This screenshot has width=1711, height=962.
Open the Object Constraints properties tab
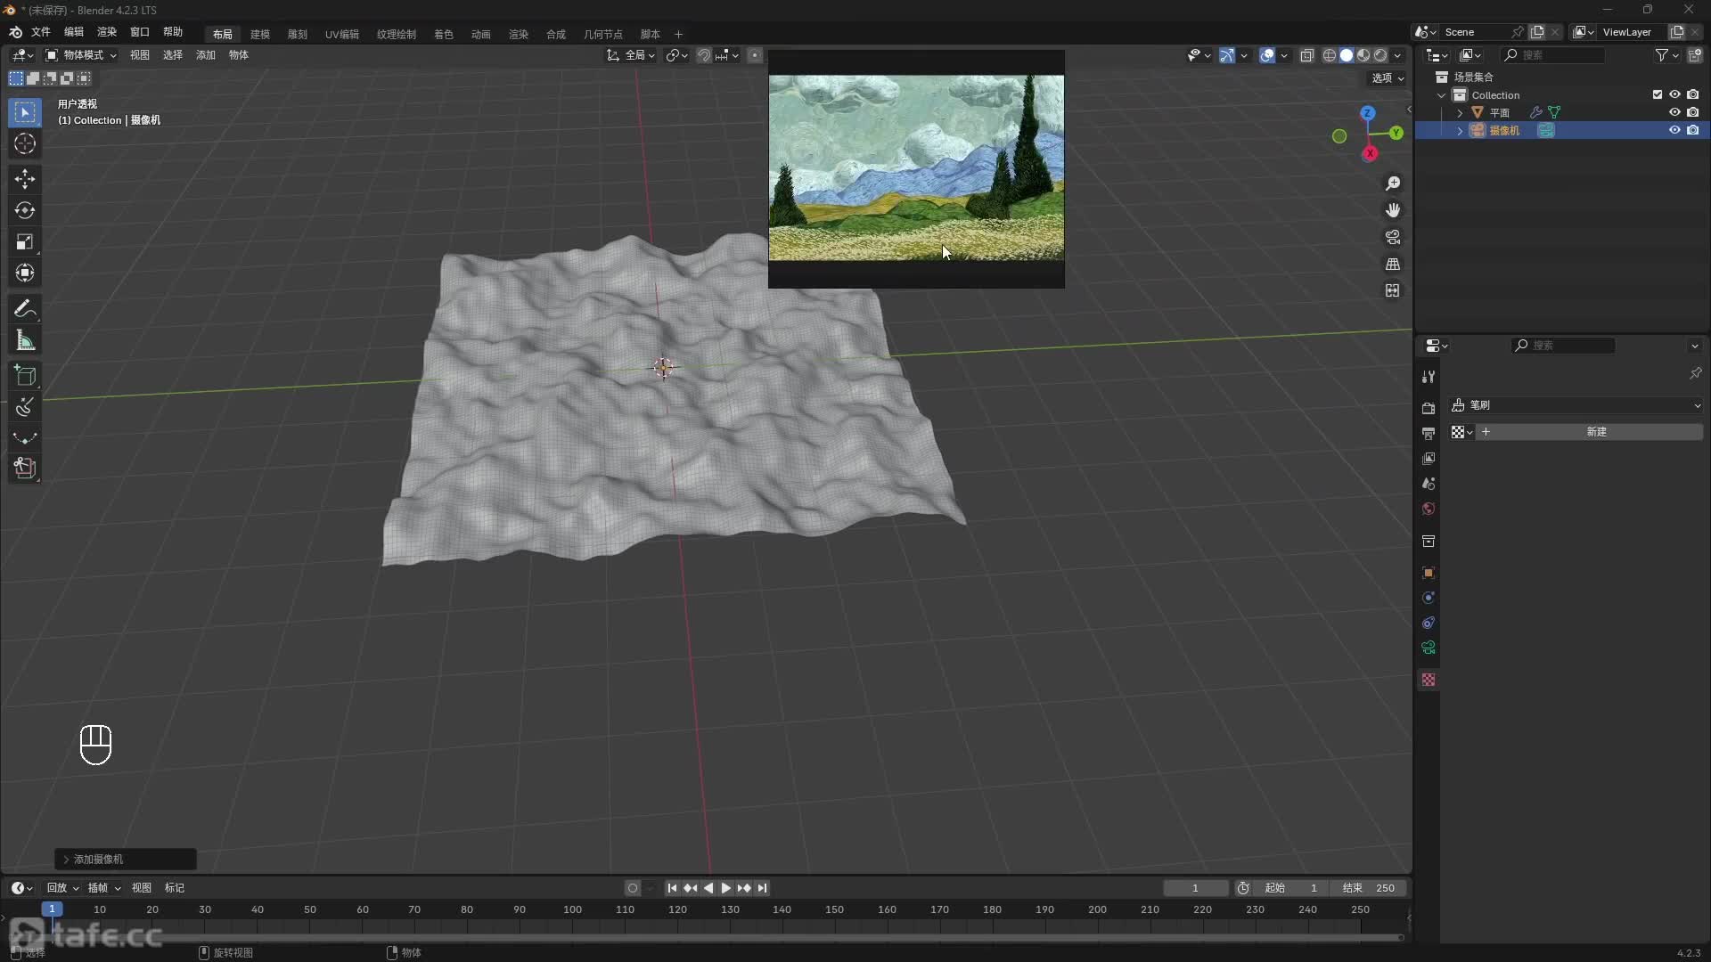click(1429, 623)
